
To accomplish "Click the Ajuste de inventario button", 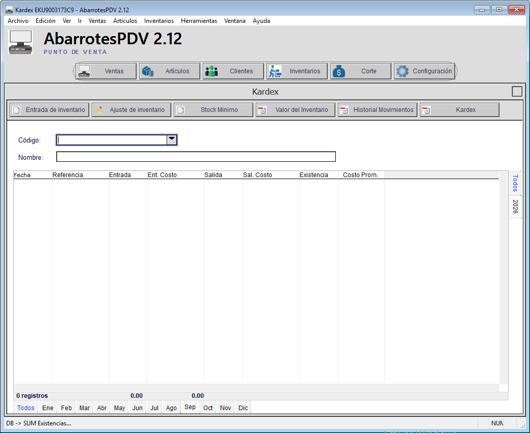I will coord(131,110).
